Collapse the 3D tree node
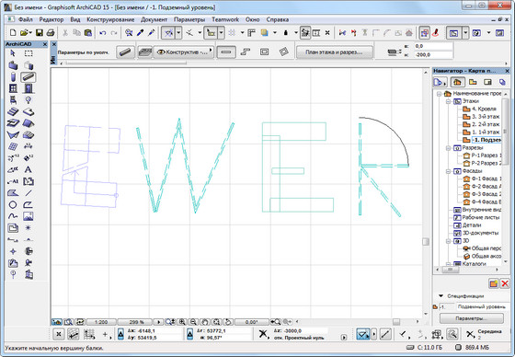Image resolution: width=515 pixels, height=357 pixels. (448, 241)
